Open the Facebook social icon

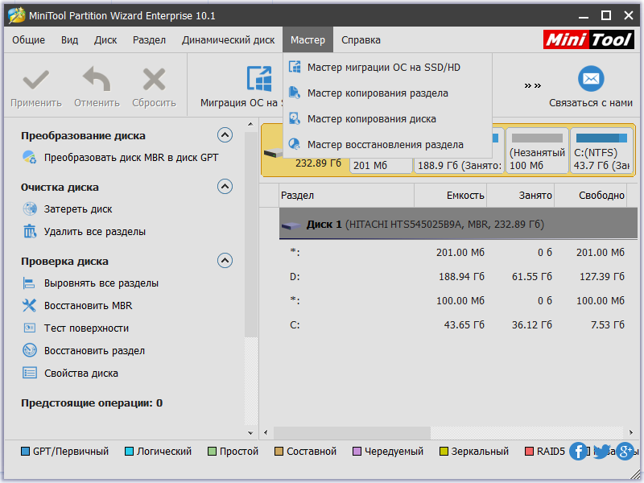(578, 451)
